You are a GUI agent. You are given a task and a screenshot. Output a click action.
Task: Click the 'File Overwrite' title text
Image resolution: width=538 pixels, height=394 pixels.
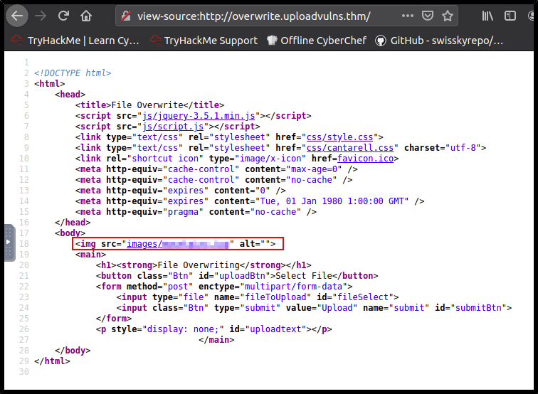tap(147, 105)
